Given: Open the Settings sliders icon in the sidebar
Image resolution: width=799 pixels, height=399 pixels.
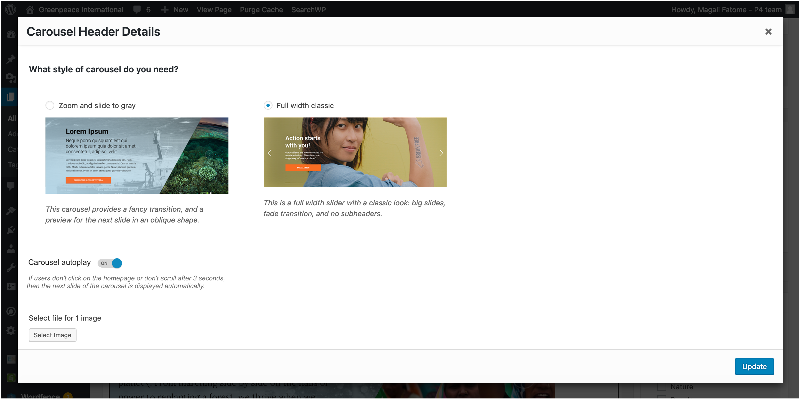Looking at the screenshot, I should tap(11, 287).
